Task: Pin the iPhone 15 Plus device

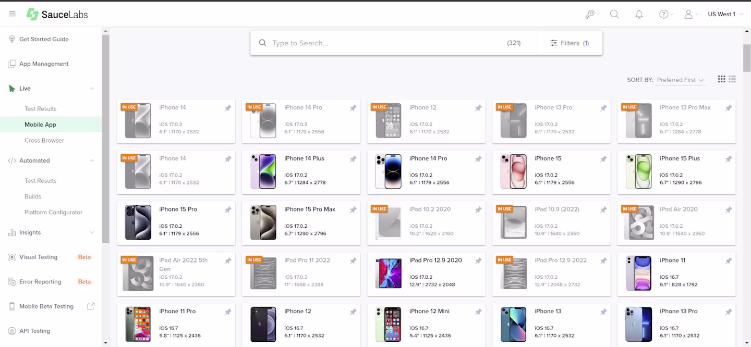Action: [729, 159]
